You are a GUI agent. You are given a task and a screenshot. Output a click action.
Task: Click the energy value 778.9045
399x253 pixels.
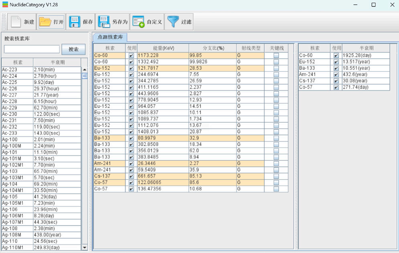tap(163, 100)
